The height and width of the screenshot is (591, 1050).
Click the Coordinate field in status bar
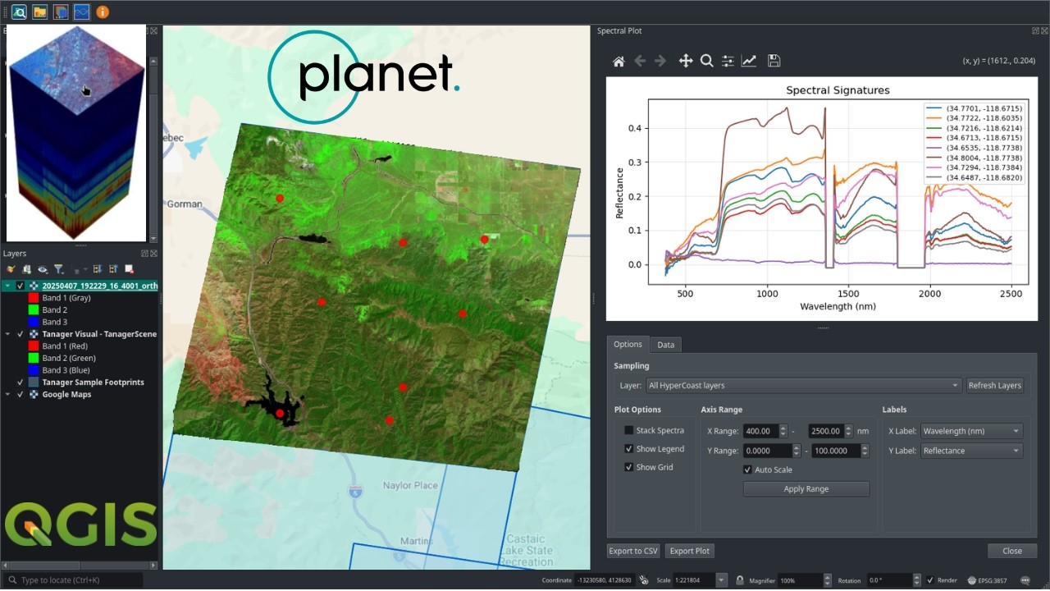pos(606,580)
